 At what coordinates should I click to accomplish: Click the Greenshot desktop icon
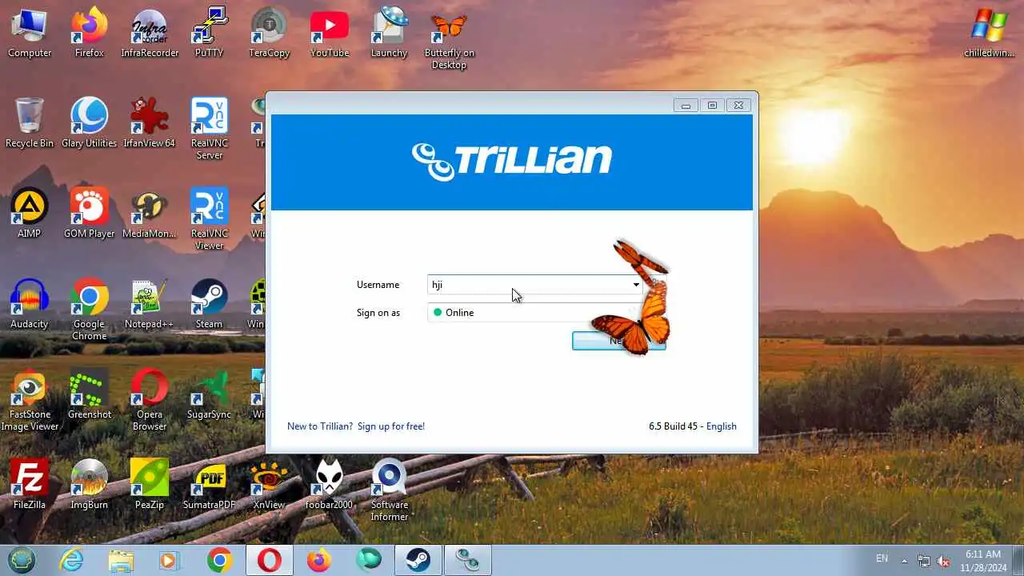tap(90, 394)
